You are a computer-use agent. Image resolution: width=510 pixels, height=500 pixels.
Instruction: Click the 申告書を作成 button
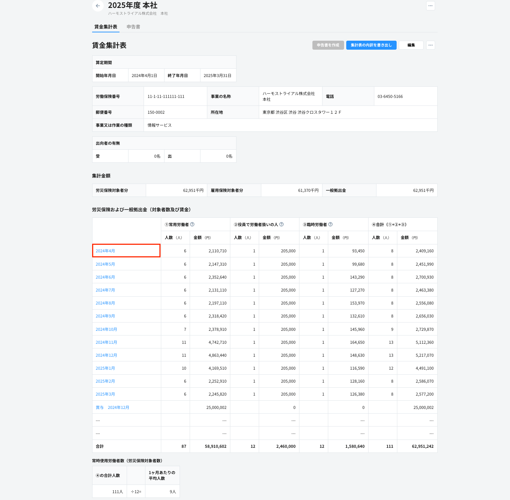pos(328,45)
